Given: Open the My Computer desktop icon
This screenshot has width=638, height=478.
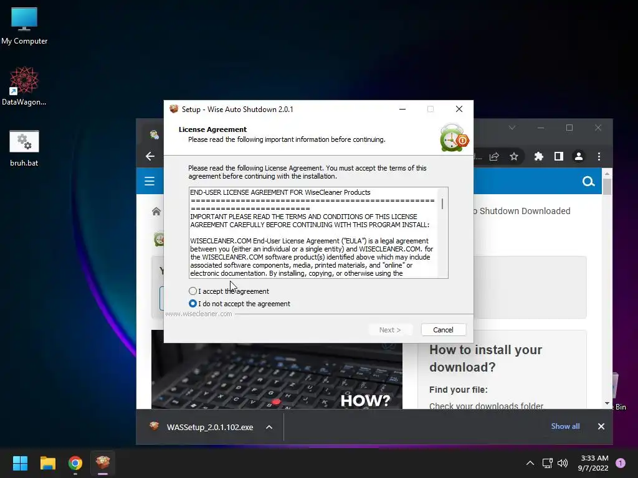Looking at the screenshot, I should coord(24,26).
